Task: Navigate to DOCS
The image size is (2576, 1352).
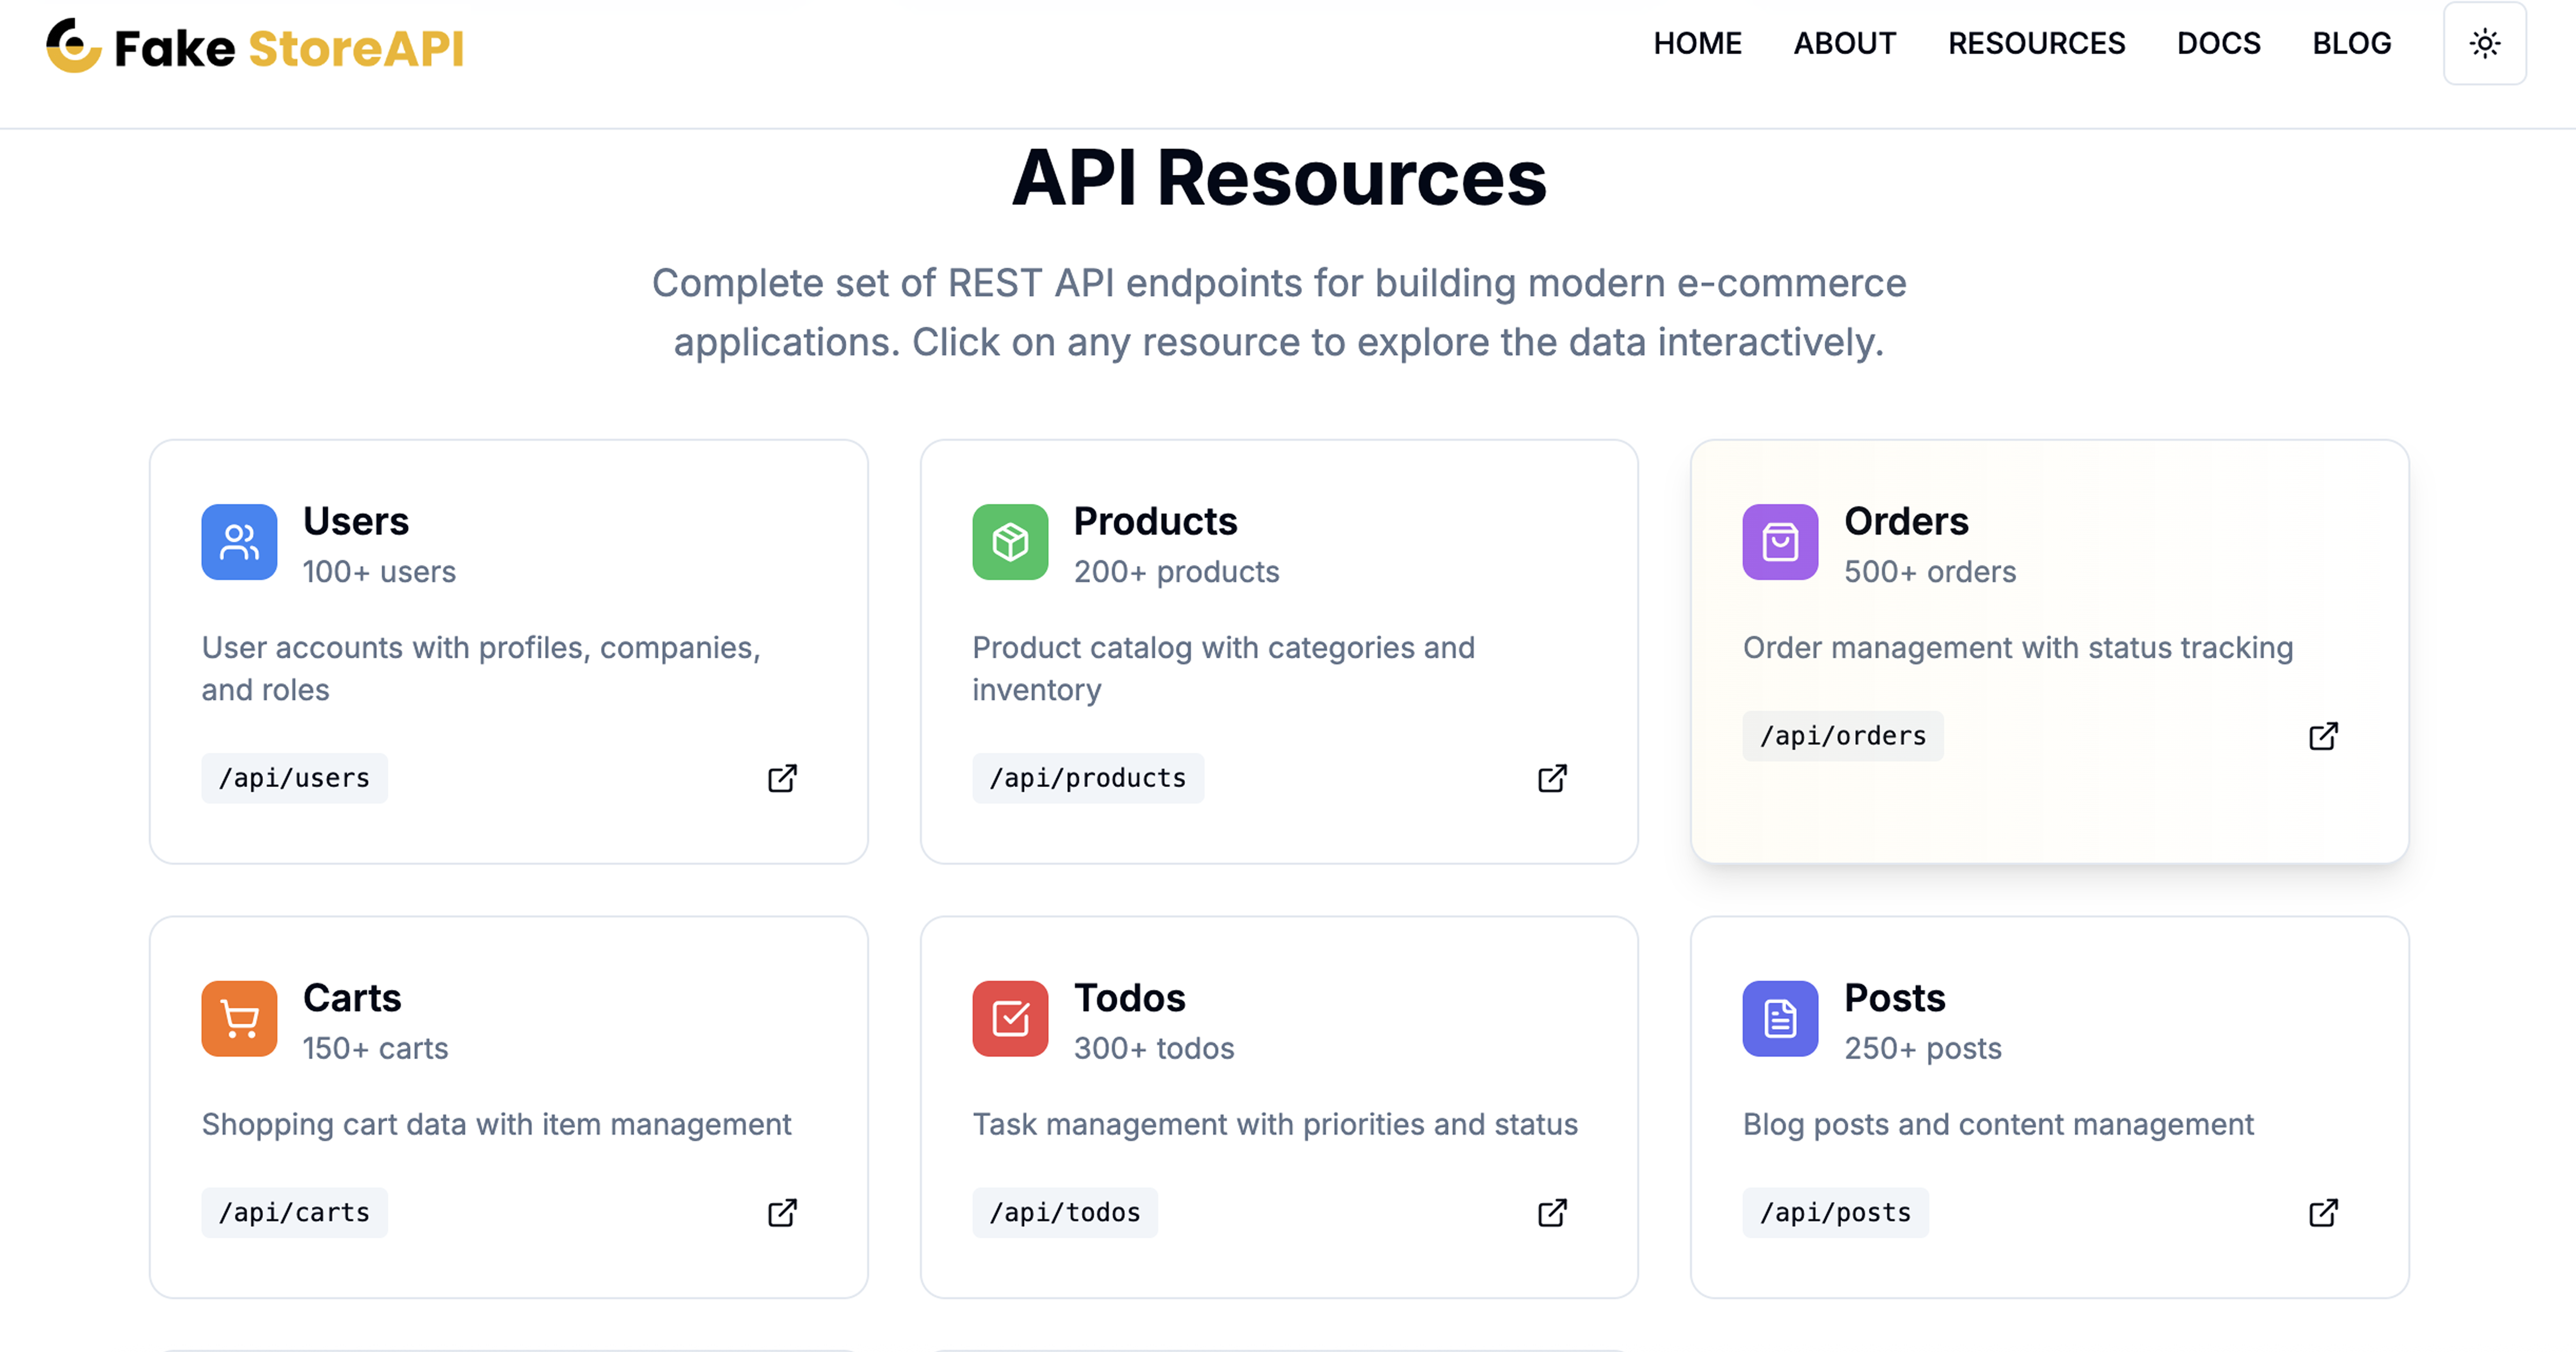Action: coord(2218,43)
